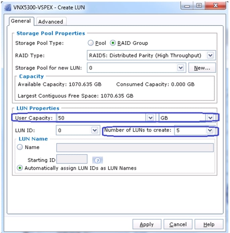This screenshot has height=233, width=230.
Task: Select the RAID Group radio button
Action: (x=113, y=43)
